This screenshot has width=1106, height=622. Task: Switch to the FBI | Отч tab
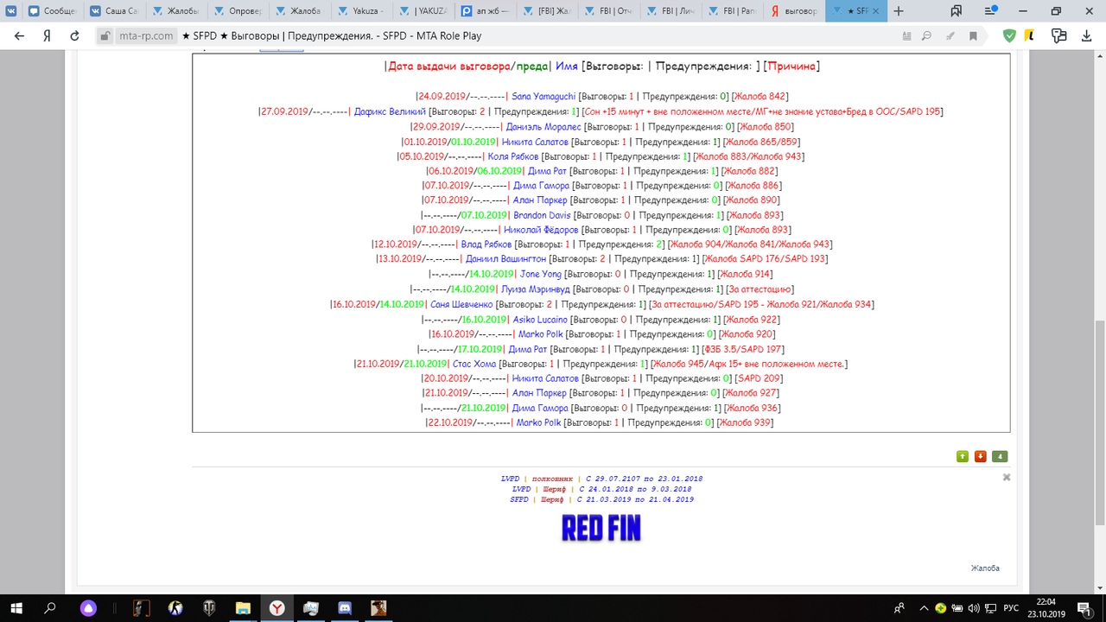(x=607, y=11)
